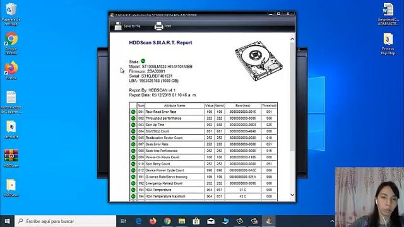The width and height of the screenshot is (404, 227).
Task: Click the green status icon for Emergency Retract Count
Action: [133, 183]
